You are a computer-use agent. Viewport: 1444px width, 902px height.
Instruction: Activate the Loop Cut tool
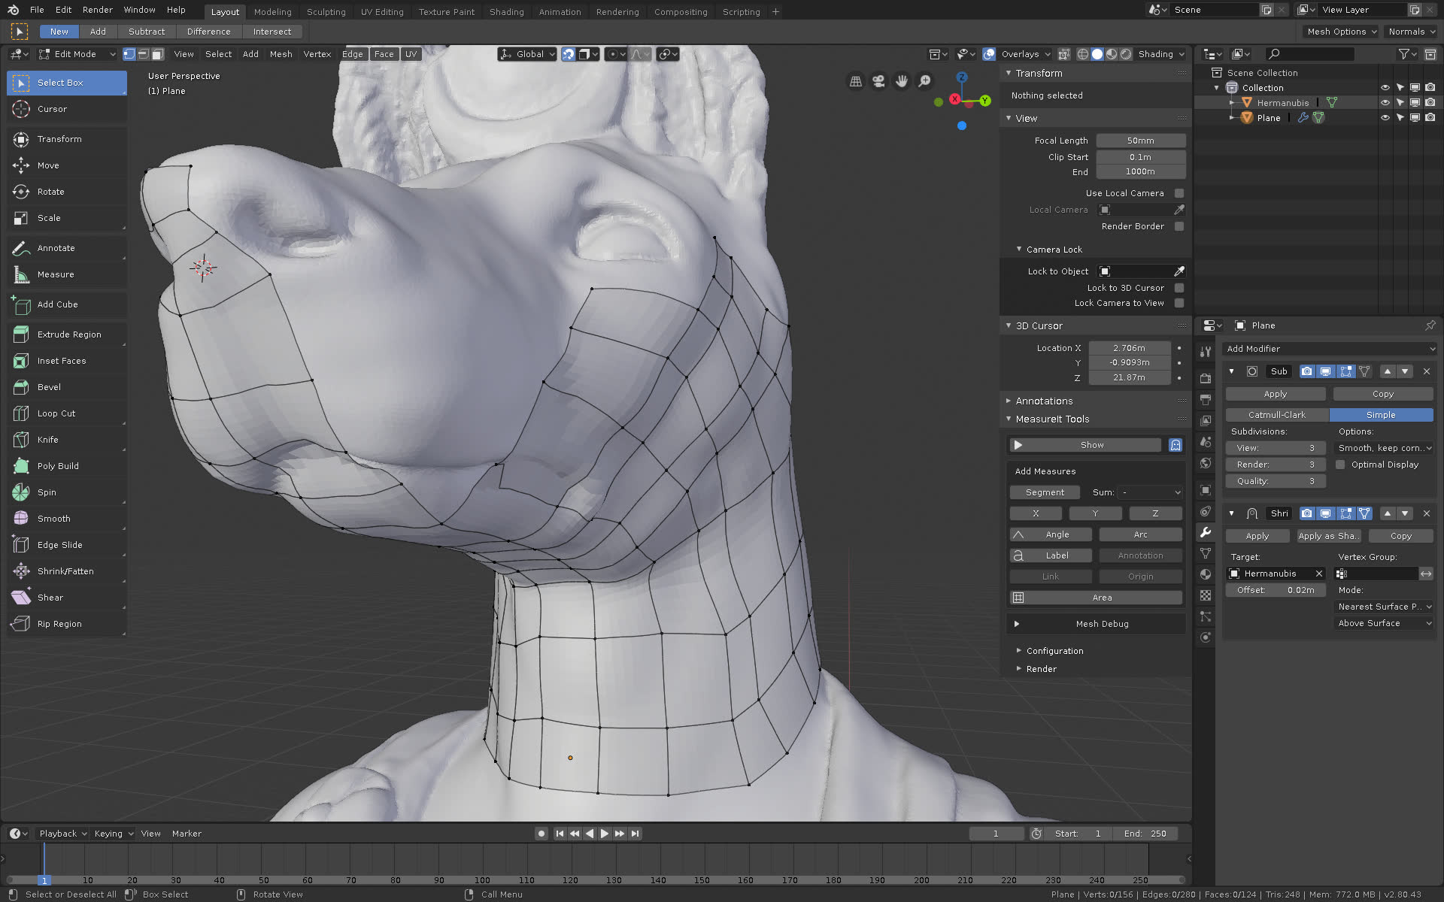pos(56,413)
